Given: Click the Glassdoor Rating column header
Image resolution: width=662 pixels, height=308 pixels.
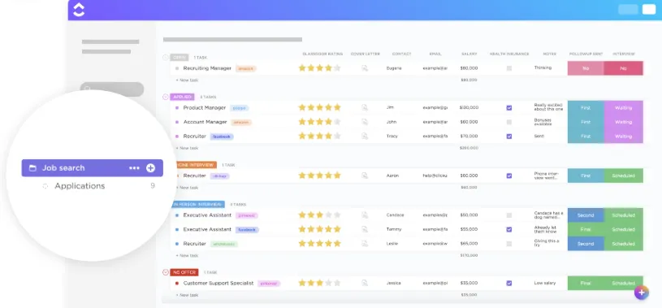Looking at the screenshot, I should 322,54.
